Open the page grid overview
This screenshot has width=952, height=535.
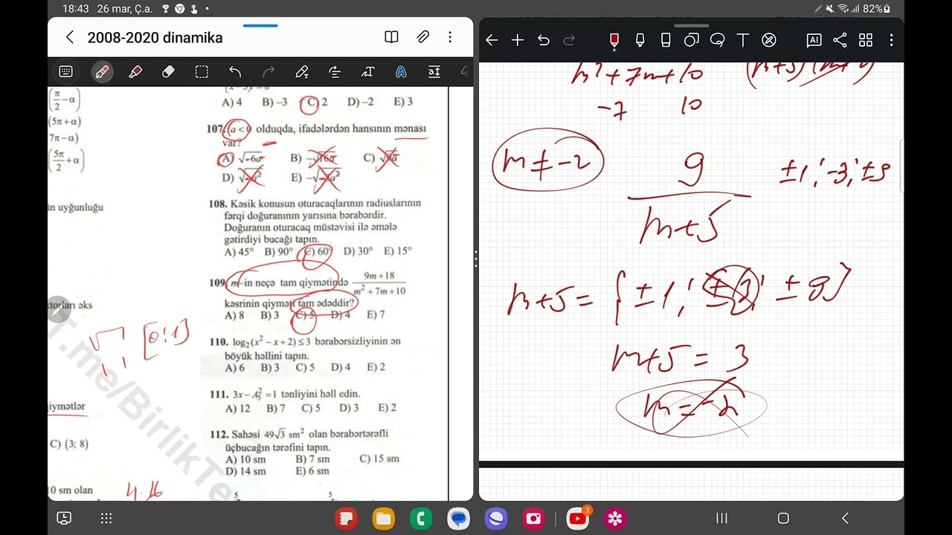(866, 40)
